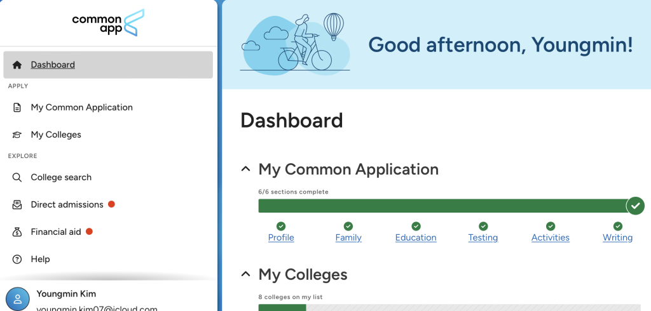The image size is (651, 311).
Task: Click the Dashboard home icon
Action: (17, 65)
